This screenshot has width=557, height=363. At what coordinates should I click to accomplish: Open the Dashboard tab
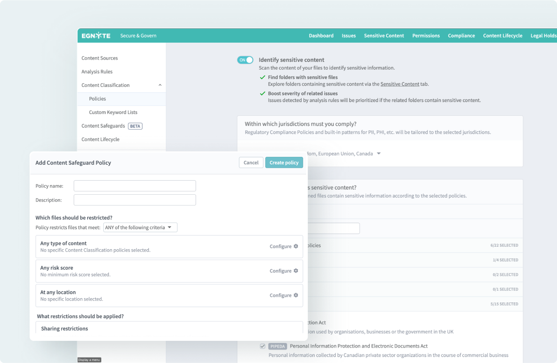pos(321,36)
